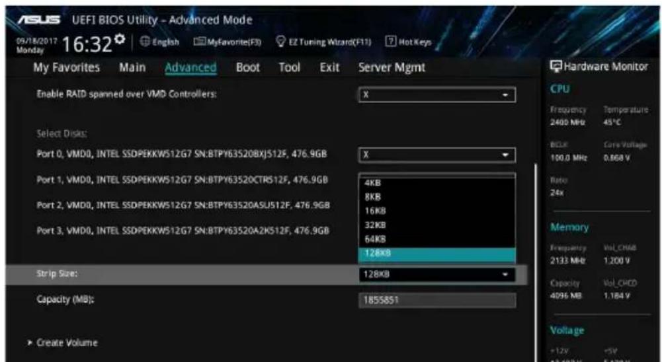Choose 32KB strip size option
The image size is (662, 362).
pyautogui.click(x=437, y=225)
